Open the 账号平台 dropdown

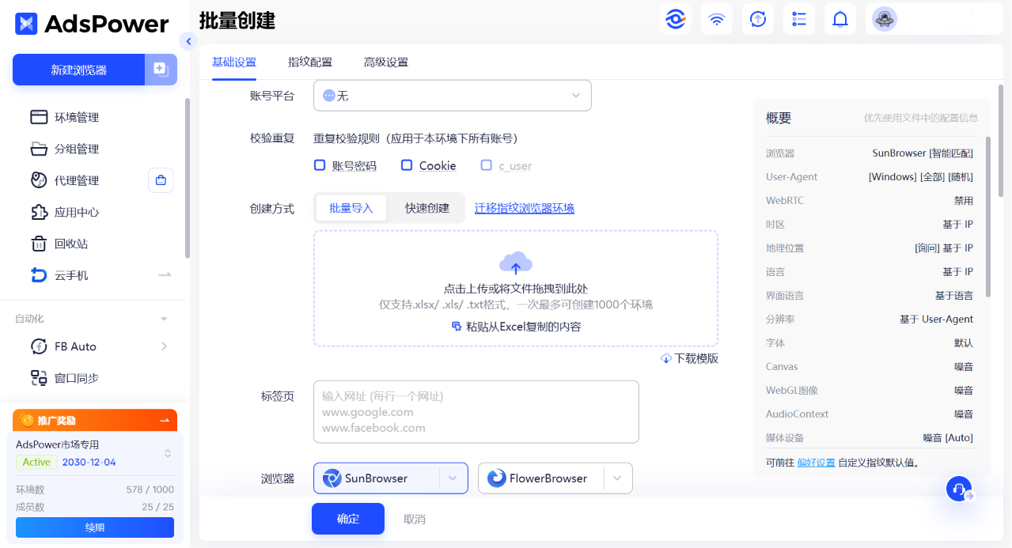pos(453,96)
